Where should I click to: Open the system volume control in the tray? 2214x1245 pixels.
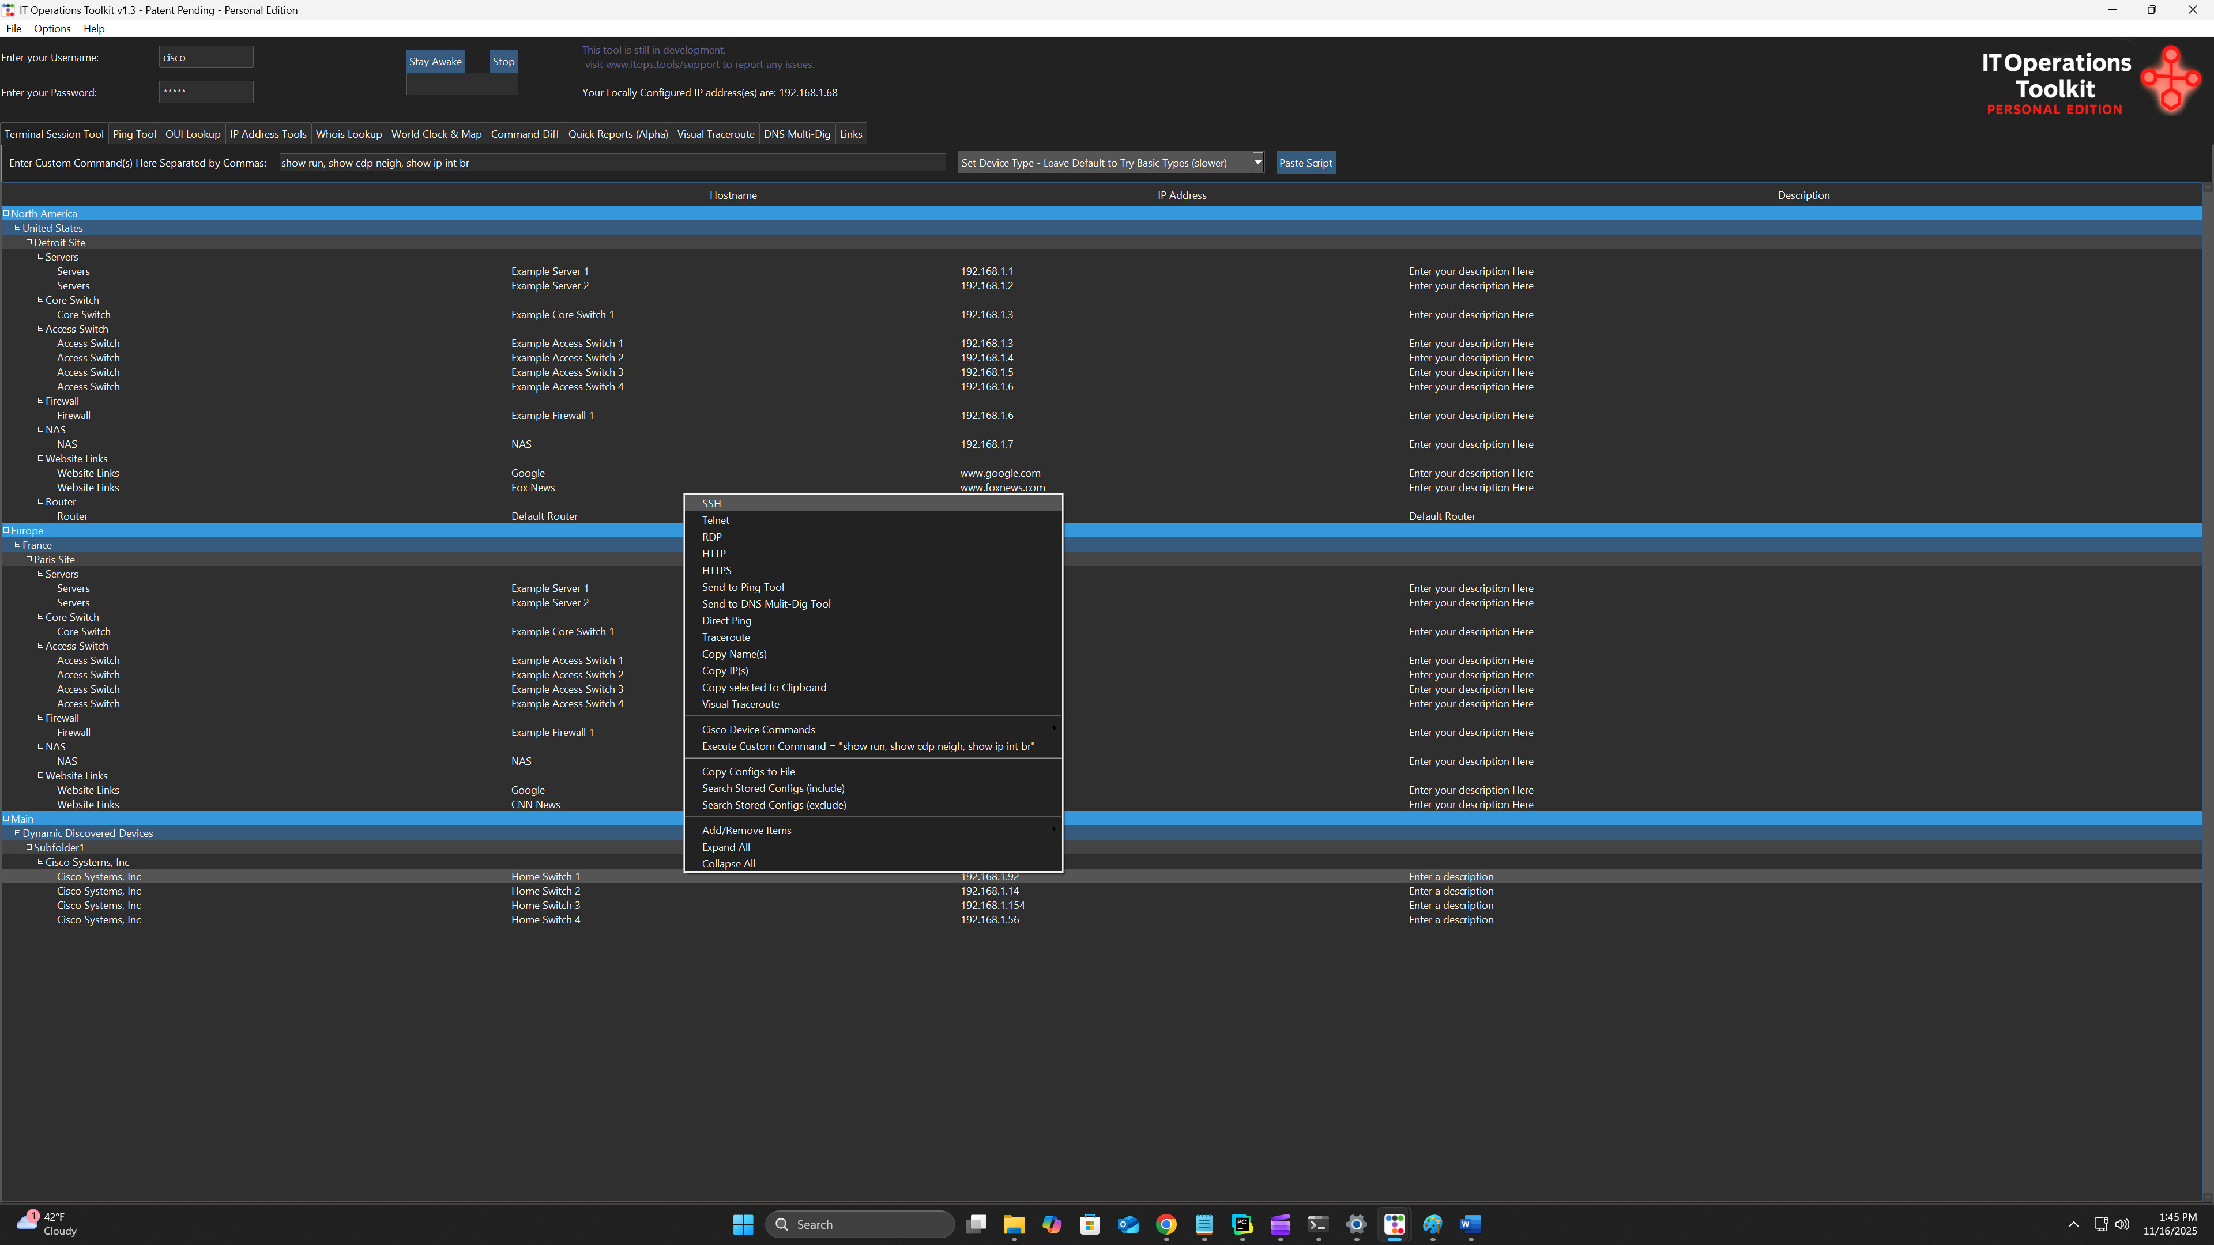click(2122, 1224)
